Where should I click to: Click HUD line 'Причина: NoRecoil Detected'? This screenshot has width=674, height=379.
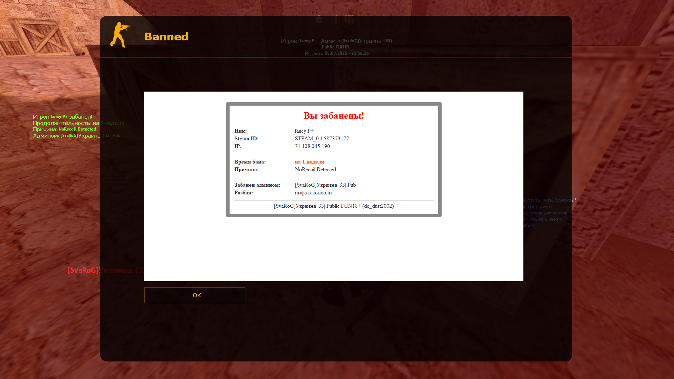click(x=64, y=129)
